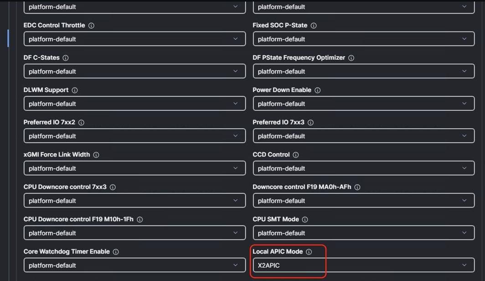485x281 pixels.
Task: View info for Preferred IO 7xx2
Action: [81, 122]
